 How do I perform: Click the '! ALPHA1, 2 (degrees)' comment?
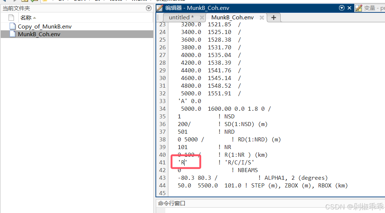[293, 178]
